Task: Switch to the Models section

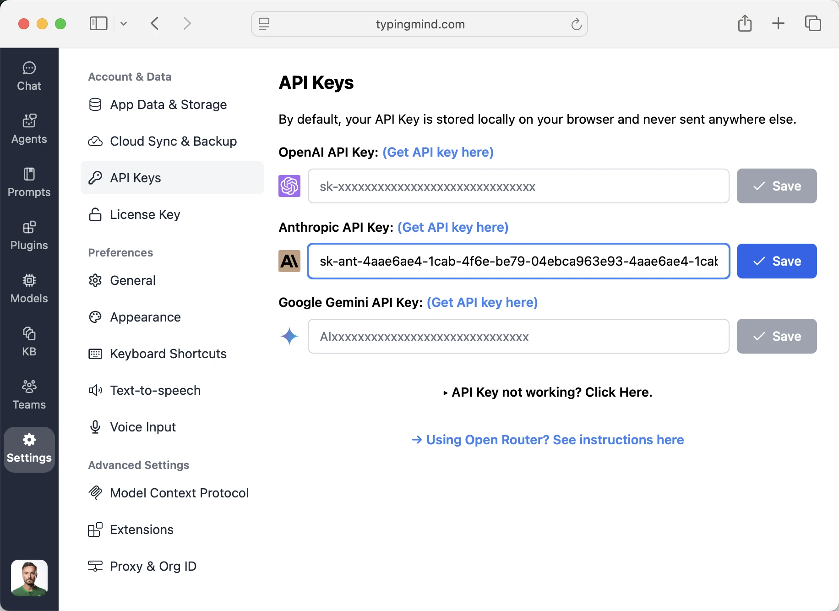Action: pyautogui.click(x=29, y=289)
